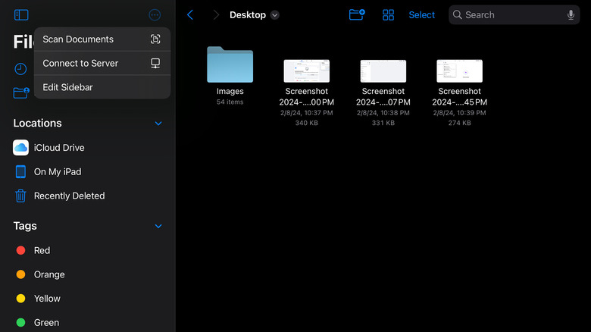Open the ellipsis more options menu
Screen dimensions: 591x332
(155, 14)
